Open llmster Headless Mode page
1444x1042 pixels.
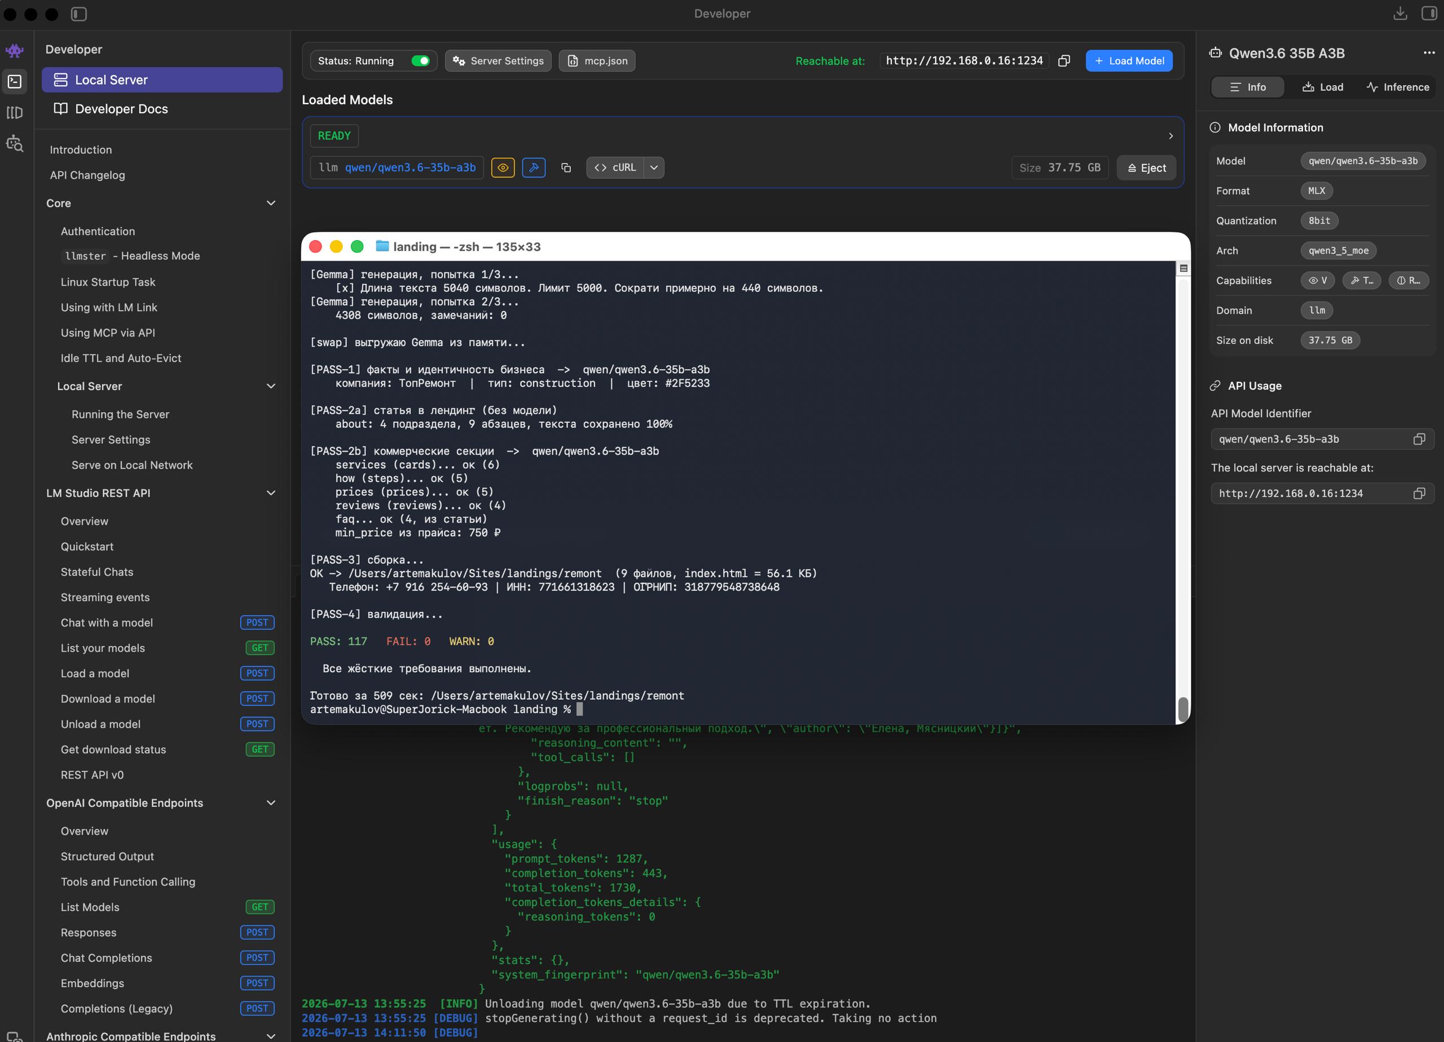pyautogui.click(x=131, y=256)
